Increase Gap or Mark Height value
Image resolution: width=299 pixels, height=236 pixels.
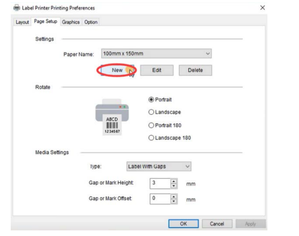pos(174,181)
